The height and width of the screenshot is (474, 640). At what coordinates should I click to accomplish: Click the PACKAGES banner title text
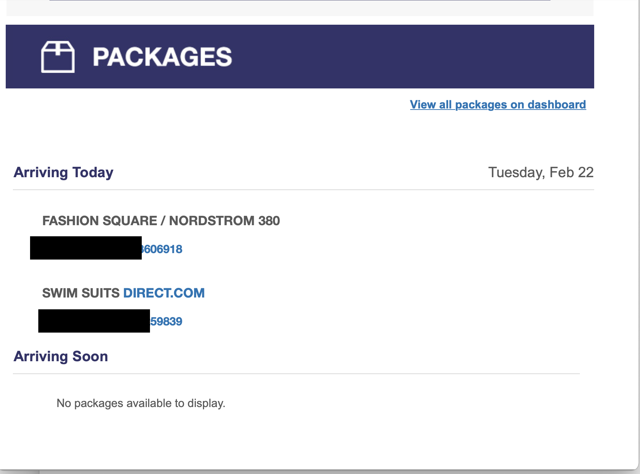tap(162, 56)
